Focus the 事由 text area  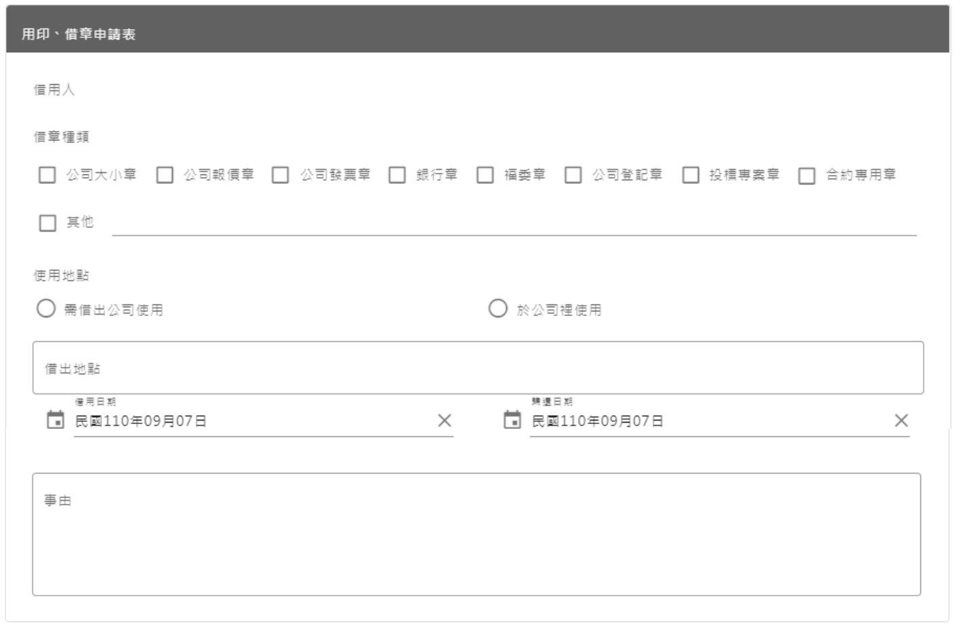pos(476,535)
